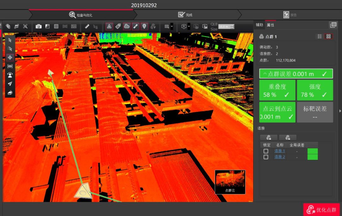This screenshot has height=216, width=342.
Task: Open the 连接 2 link
Action: click(280, 157)
